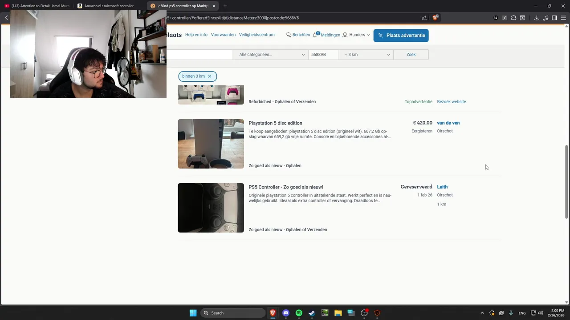Open the '< 3 km' distance dropdown
The width and height of the screenshot is (570, 320).
click(x=366, y=55)
